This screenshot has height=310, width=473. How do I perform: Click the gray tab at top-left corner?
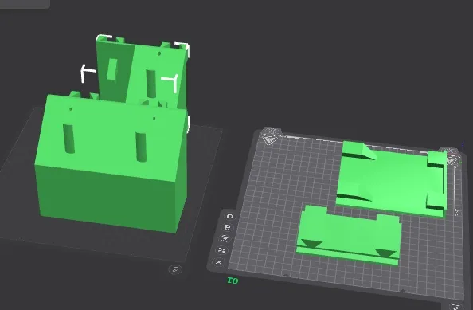pyautogui.click(x=25, y=4)
